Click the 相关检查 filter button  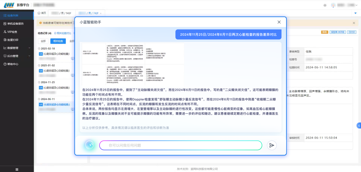58,41
